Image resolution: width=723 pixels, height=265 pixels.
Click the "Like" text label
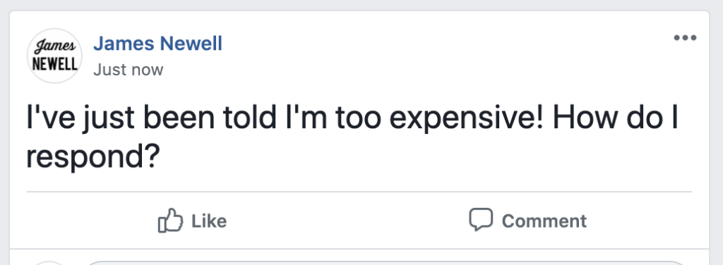click(x=209, y=221)
